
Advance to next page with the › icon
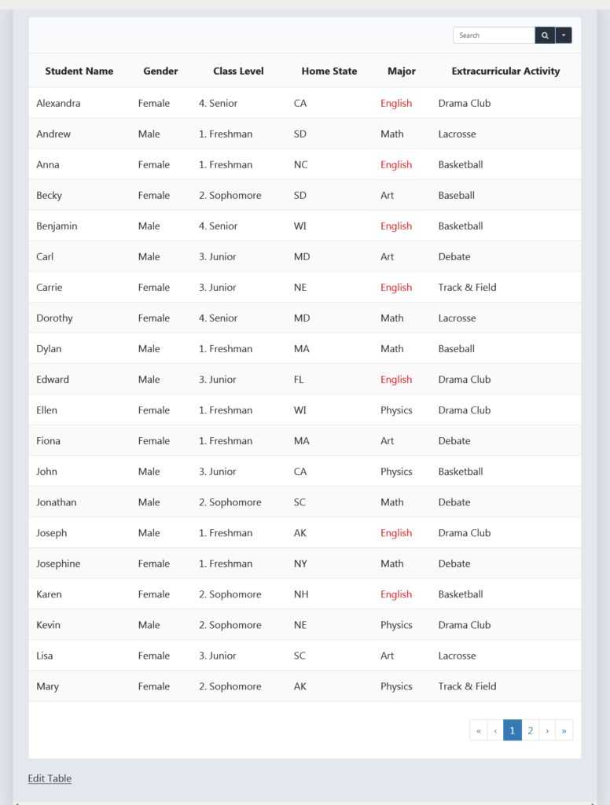[x=547, y=730]
